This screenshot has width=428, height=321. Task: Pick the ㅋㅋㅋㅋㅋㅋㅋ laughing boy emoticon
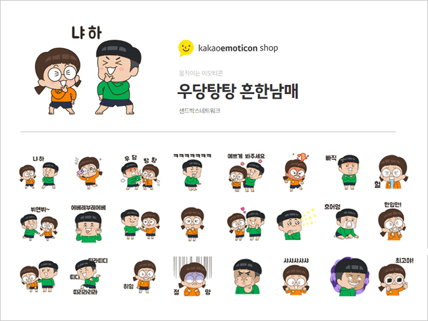point(192,172)
